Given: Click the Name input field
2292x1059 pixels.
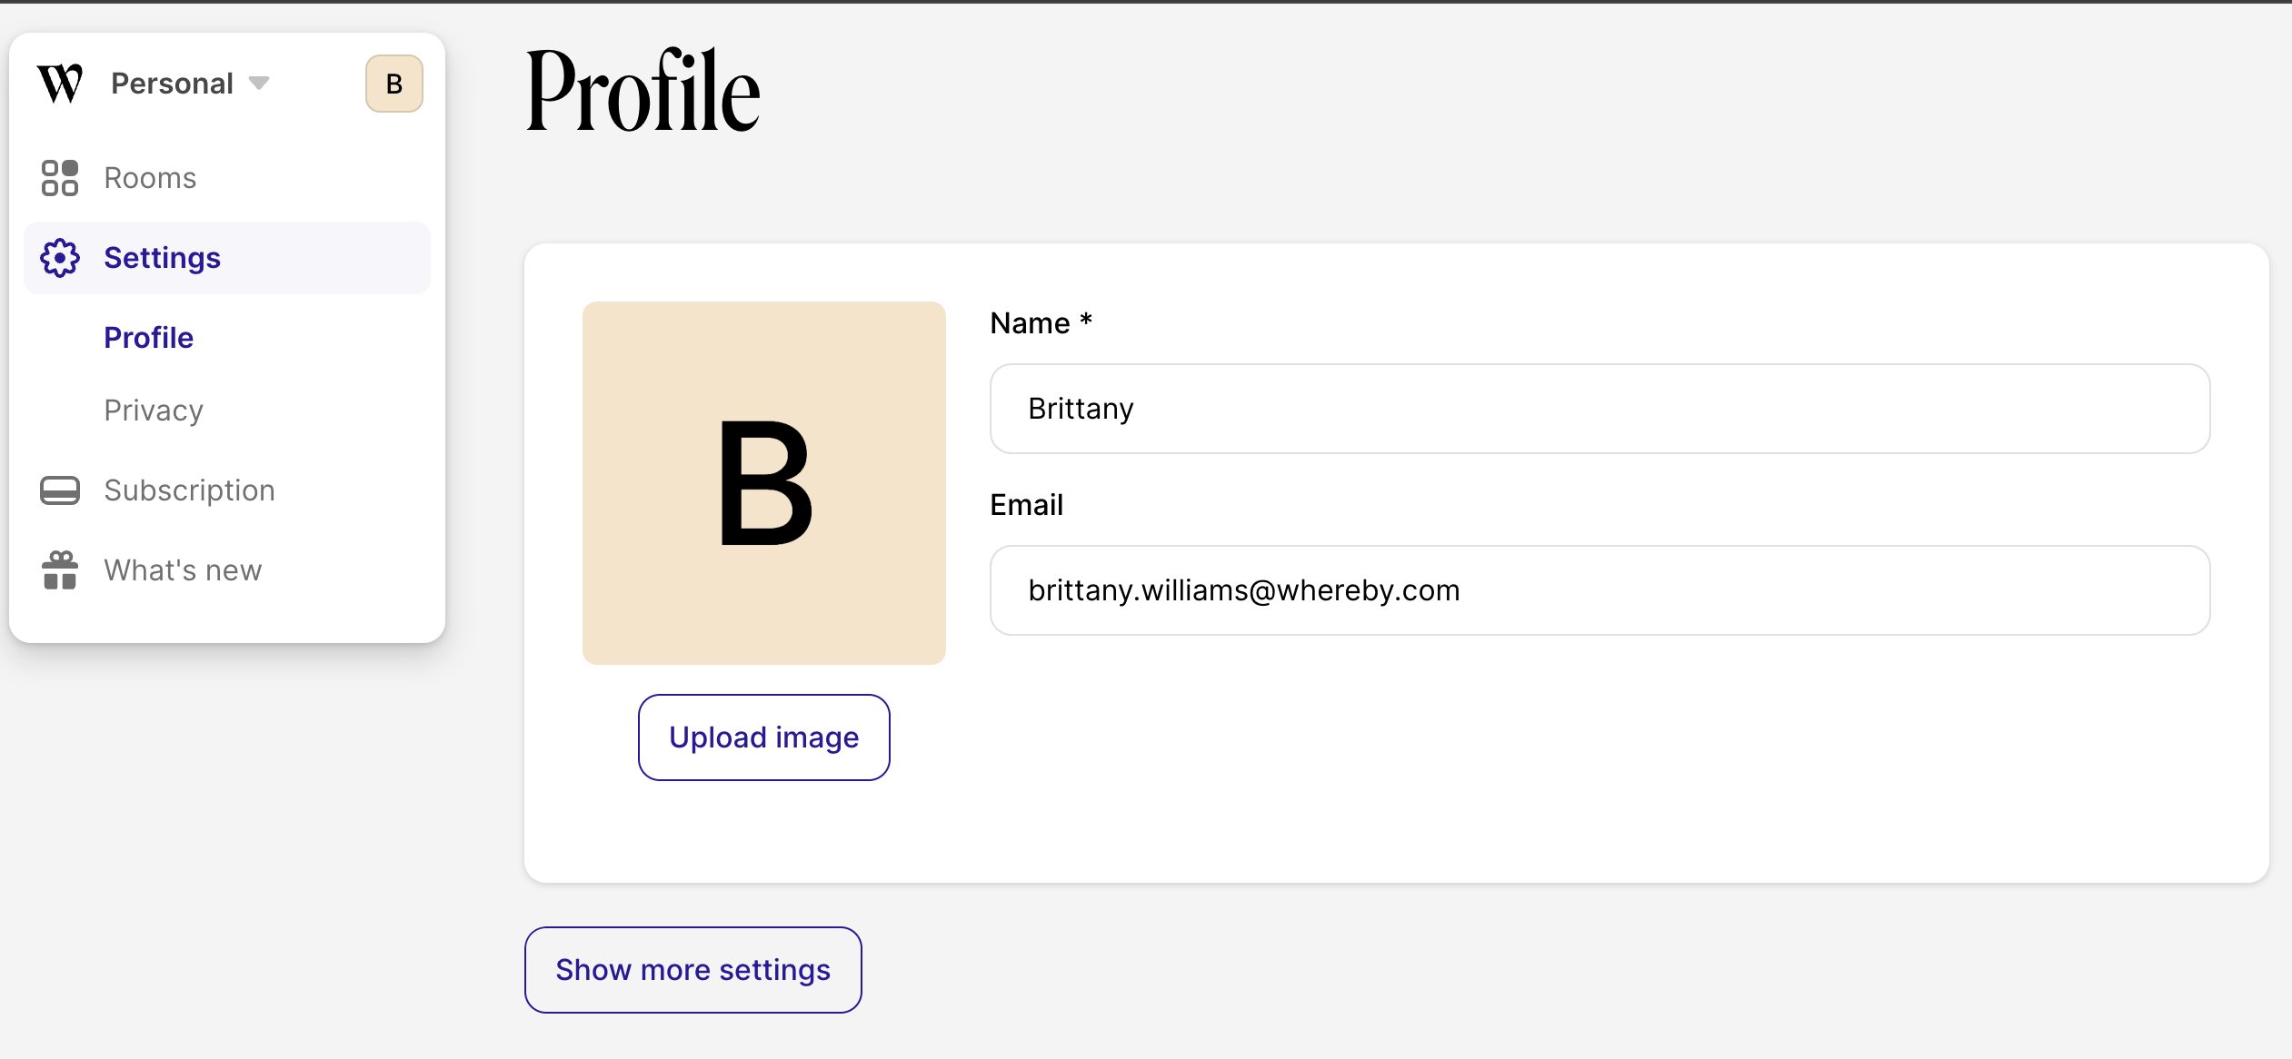Looking at the screenshot, I should tap(1599, 409).
